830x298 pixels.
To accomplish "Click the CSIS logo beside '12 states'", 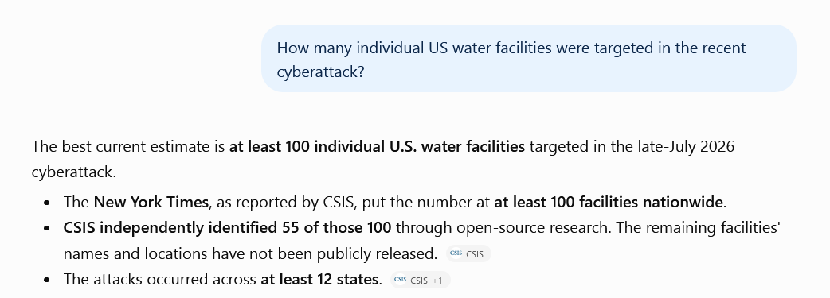I will 400,280.
